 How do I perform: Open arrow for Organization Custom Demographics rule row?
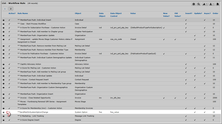[4, 87]
